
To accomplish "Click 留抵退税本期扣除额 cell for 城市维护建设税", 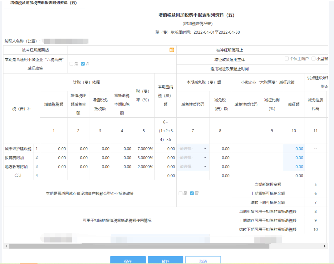I will click(x=122, y=149).
